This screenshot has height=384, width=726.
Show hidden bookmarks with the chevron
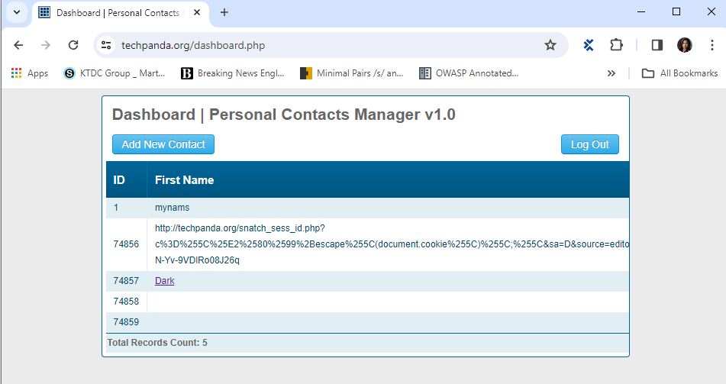pyautogui.click(x=611, y=73)
